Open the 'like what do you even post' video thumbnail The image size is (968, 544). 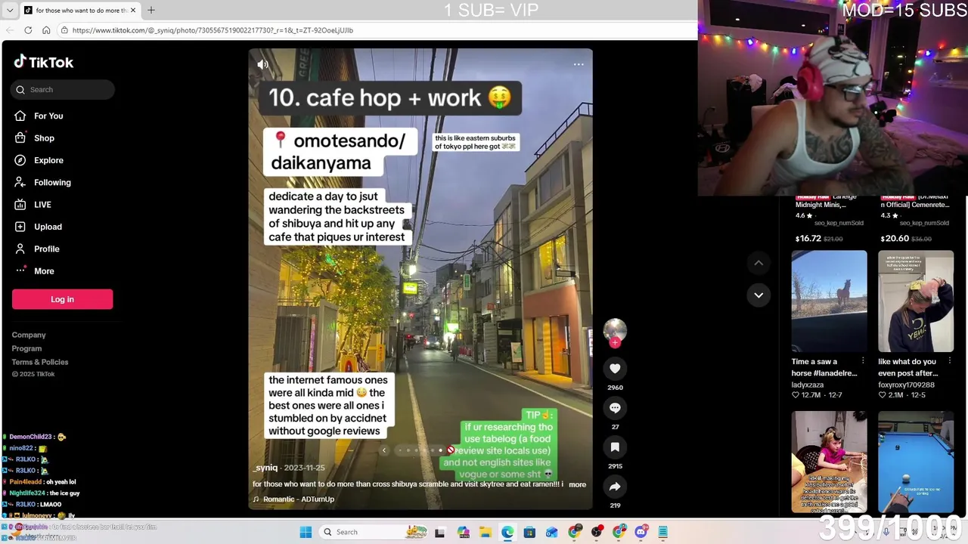coord(916,301)
